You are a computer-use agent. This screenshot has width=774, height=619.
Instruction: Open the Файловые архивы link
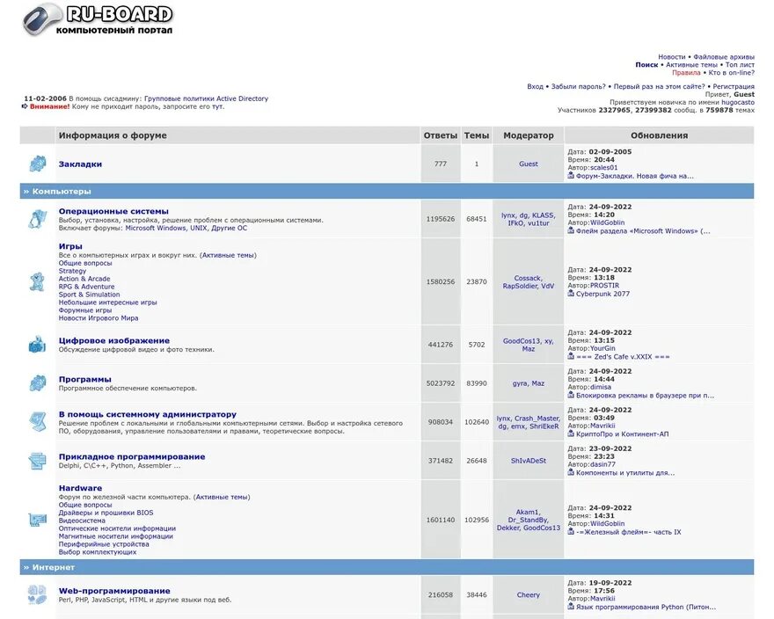[724, 57]
